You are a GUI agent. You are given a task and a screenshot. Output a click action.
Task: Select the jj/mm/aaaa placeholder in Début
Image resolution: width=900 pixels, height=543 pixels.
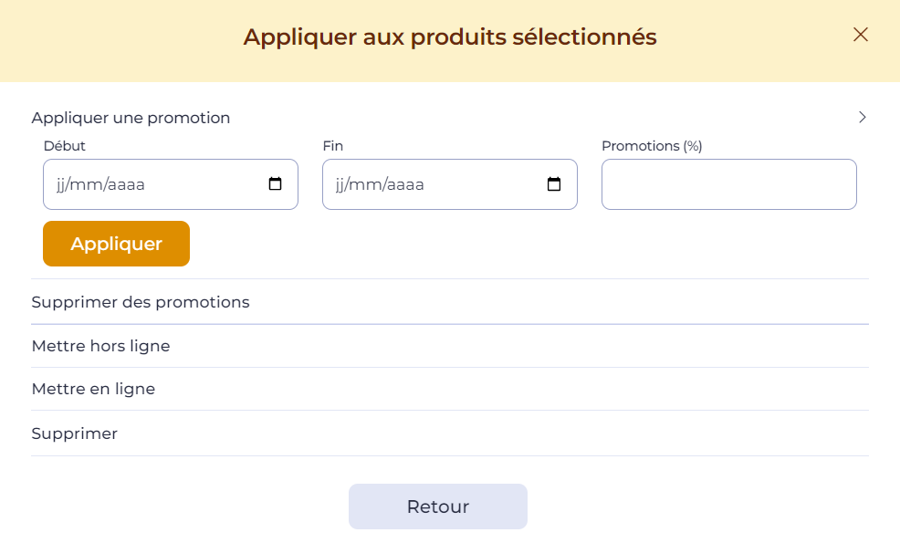[x=100, y=185]
